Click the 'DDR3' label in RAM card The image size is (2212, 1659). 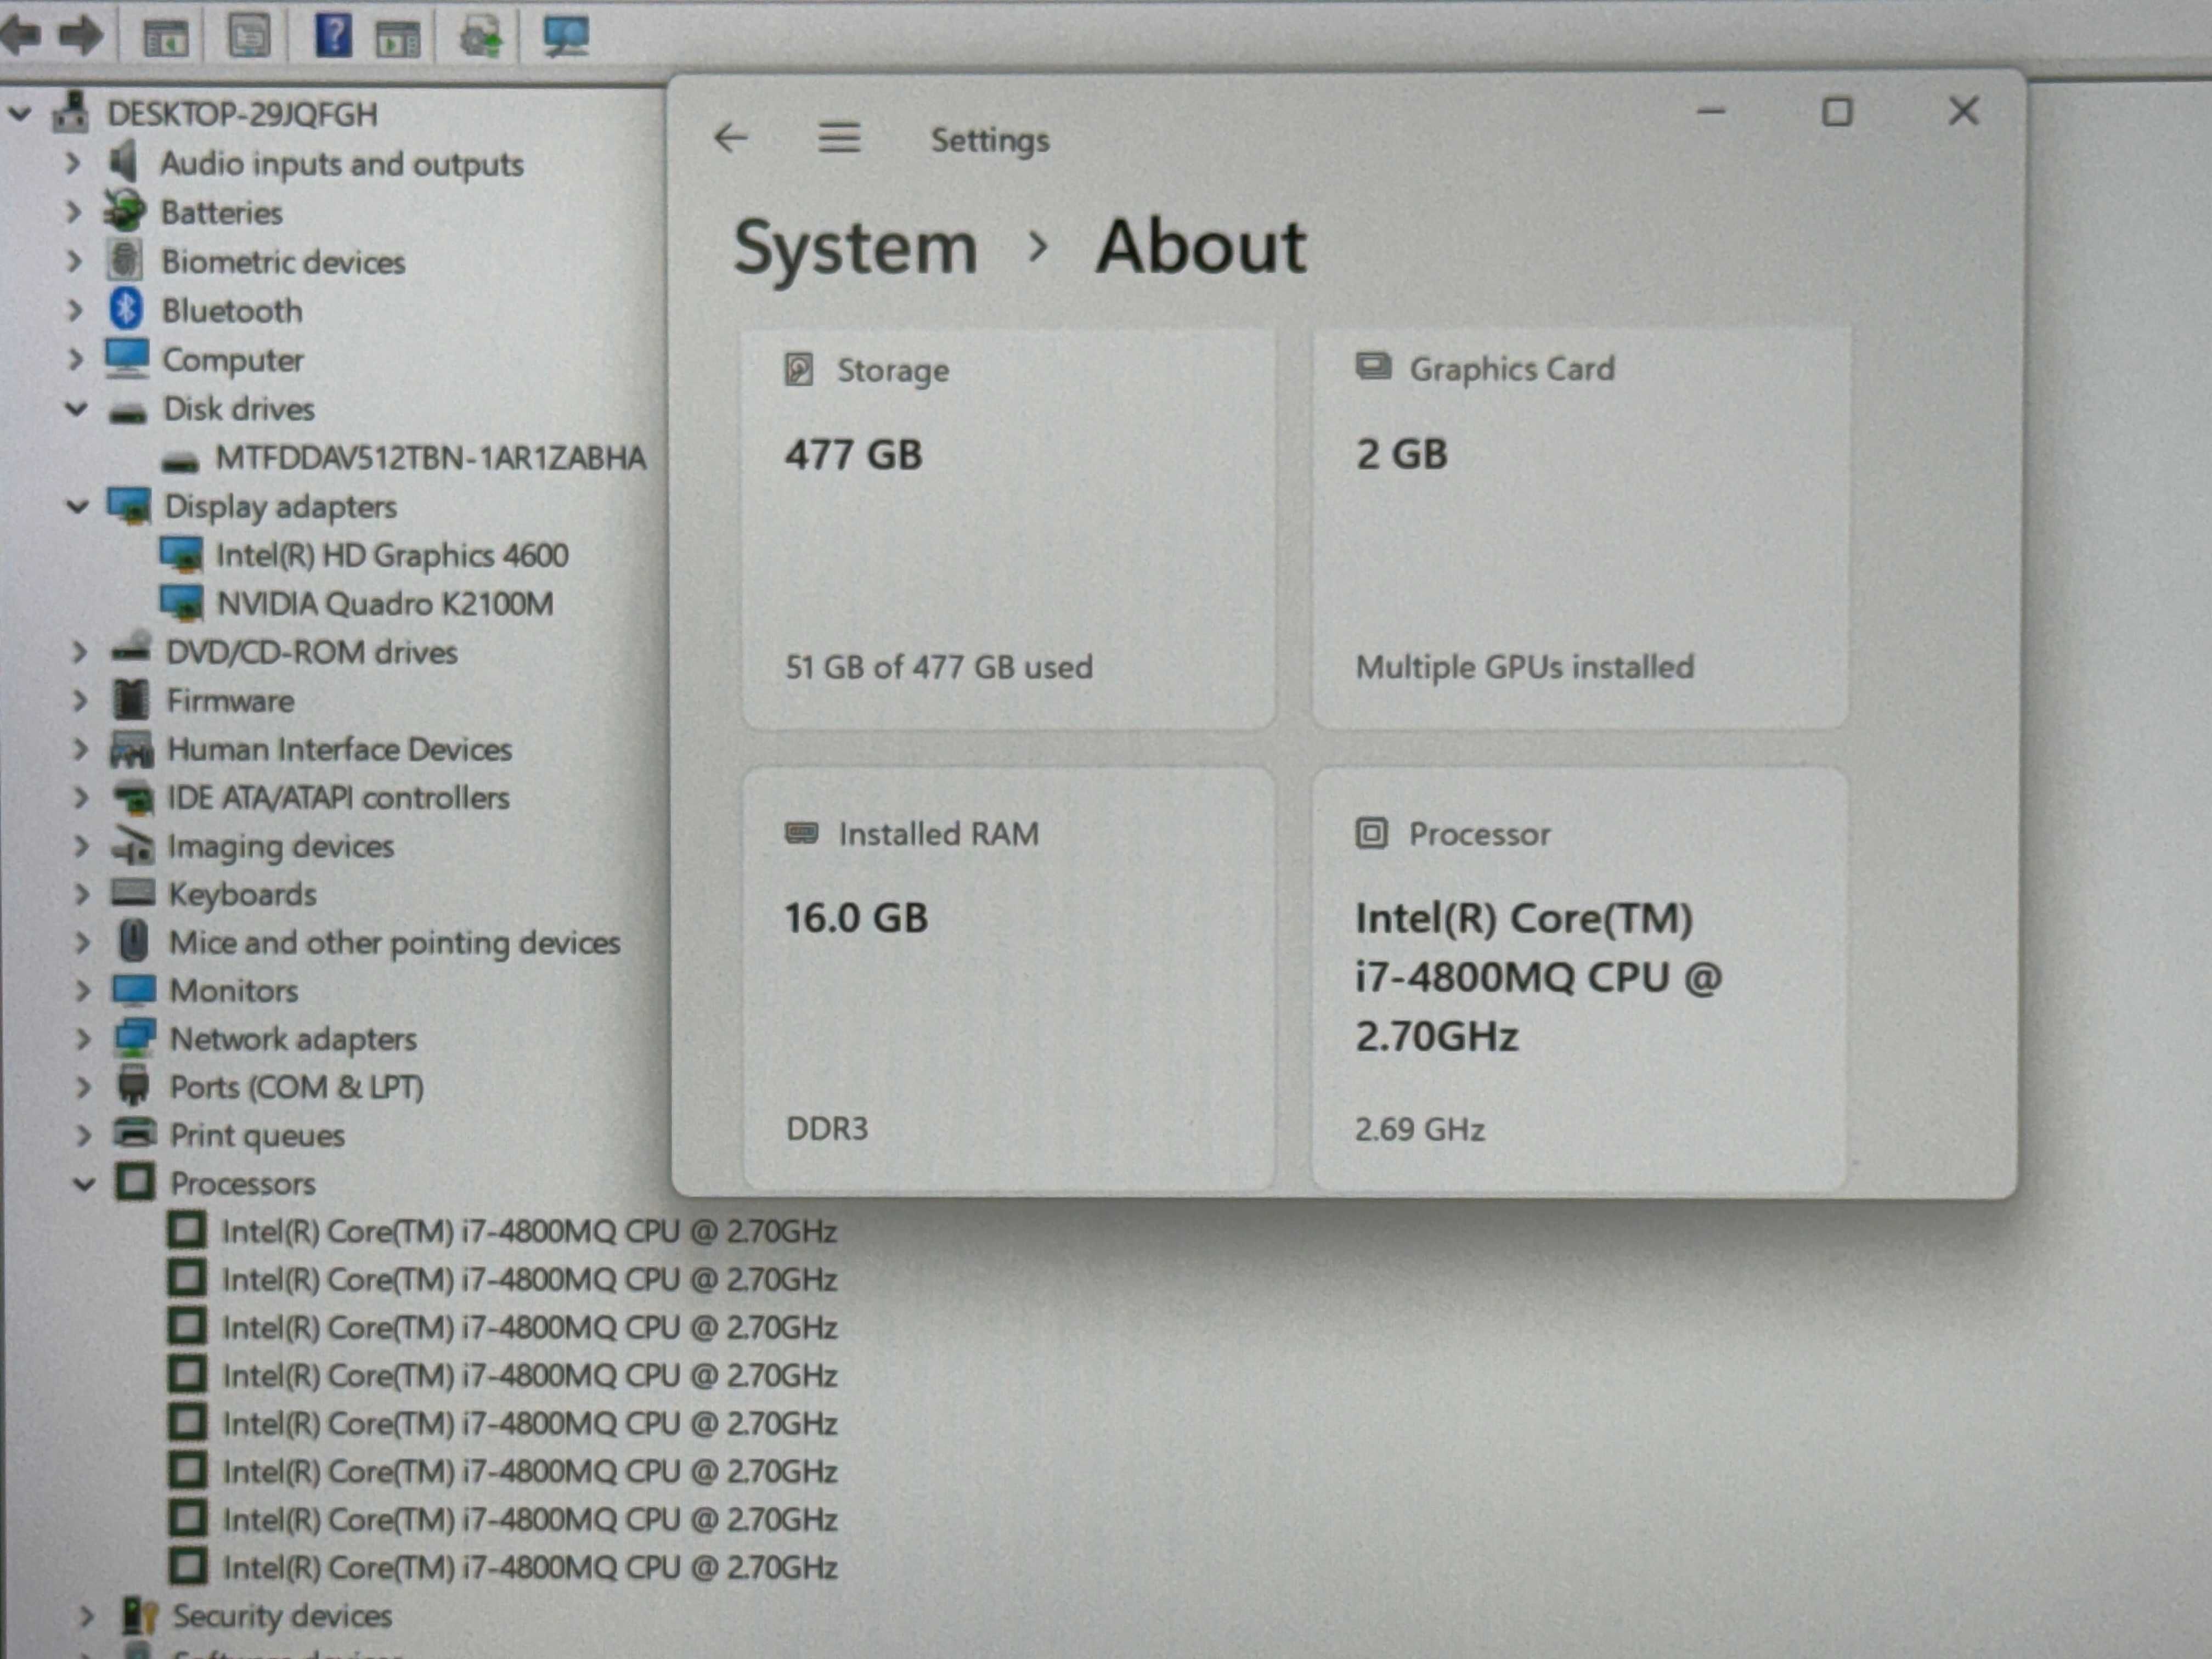point(827,1129)
